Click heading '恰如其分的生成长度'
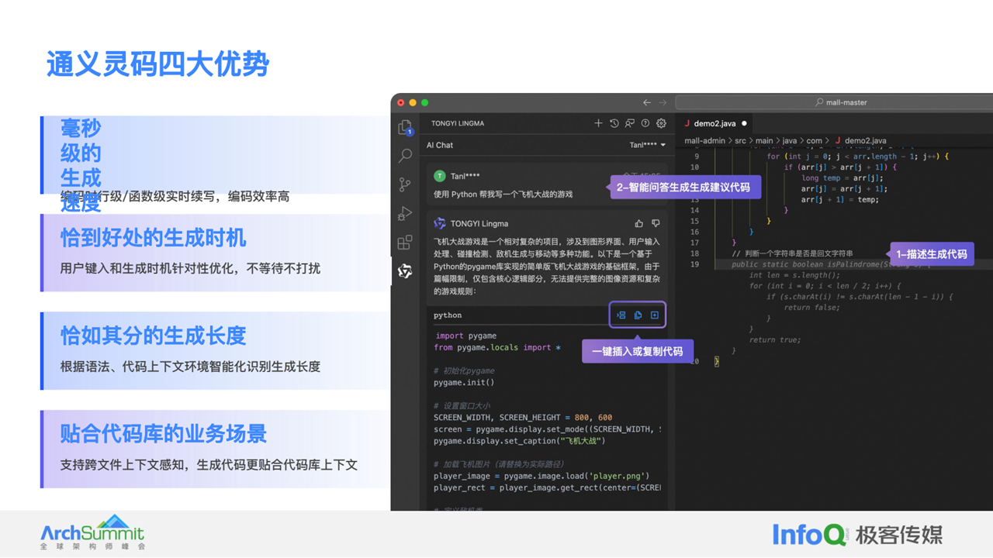Viewport: 993px width, 558px height. pos(153,336)
